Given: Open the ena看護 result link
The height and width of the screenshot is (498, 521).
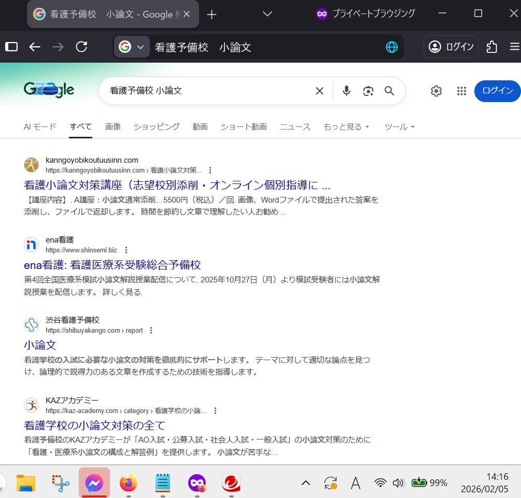Looking at the screenshot, I should pyautogui.click(x=112, y=265).
